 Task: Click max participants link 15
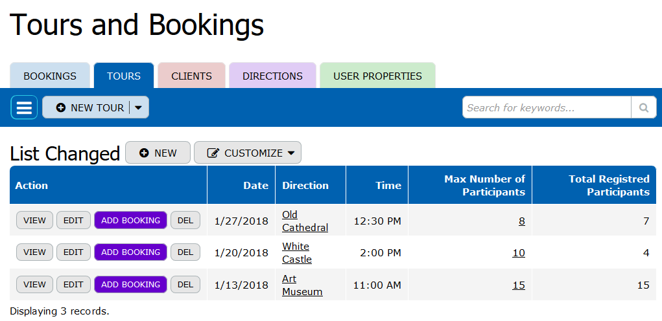click(x=518, y=285)
